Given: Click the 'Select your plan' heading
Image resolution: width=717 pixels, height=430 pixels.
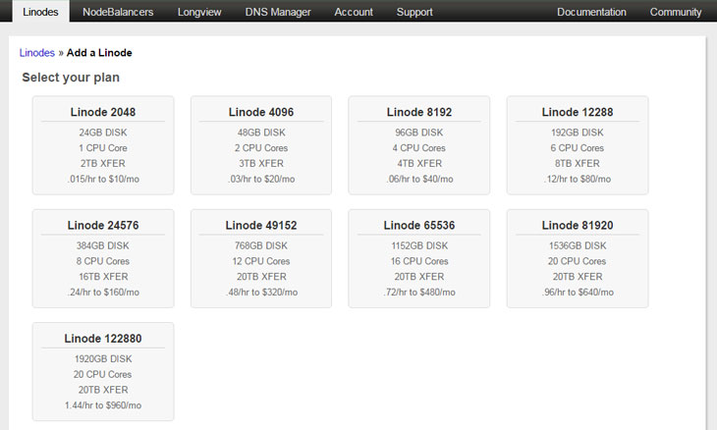Looking at the screenshot, I should tap(71, 78).
